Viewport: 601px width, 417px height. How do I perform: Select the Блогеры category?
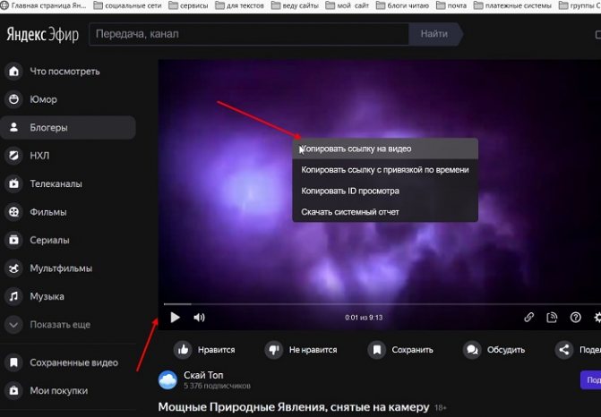68,127
